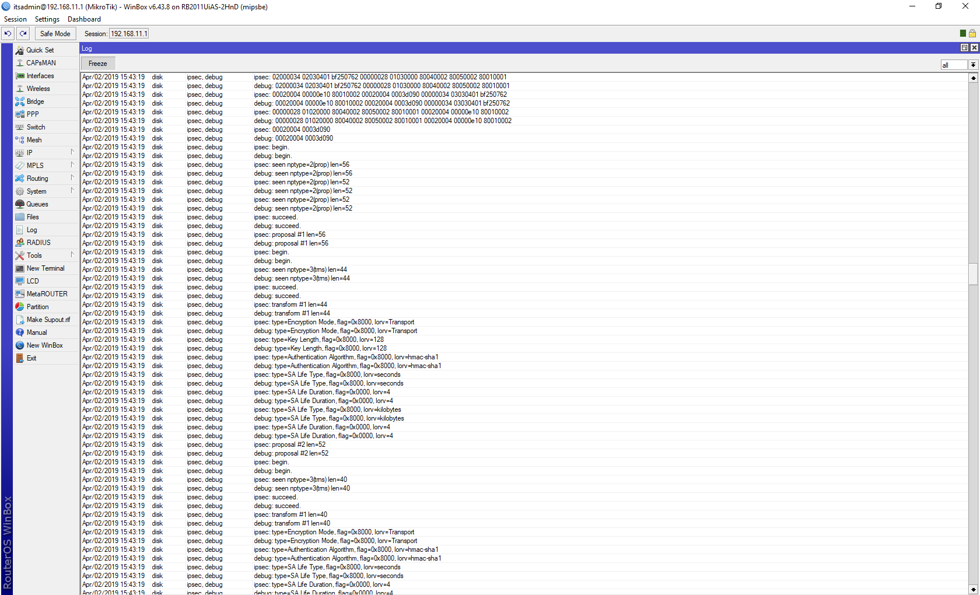Image resolution: width=980 pixels, height=595 pixels.
Task: Launch New WinBox session
Action: 44,345
